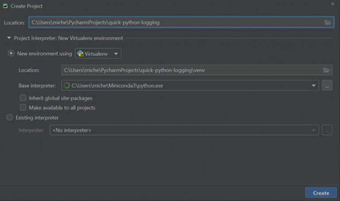340x201 pixels.
Task: Expand the Base interpreter dropdown list
Action: 313,86
